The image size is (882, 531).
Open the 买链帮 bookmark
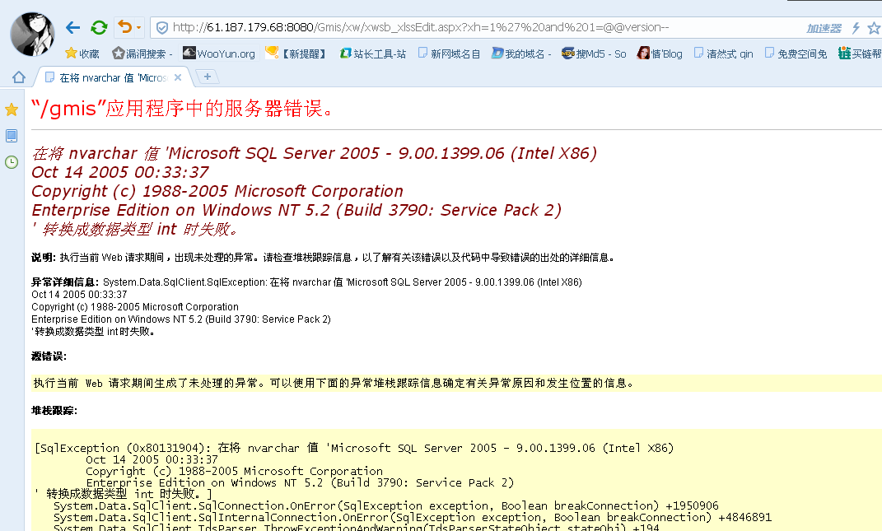click(860, 54)
